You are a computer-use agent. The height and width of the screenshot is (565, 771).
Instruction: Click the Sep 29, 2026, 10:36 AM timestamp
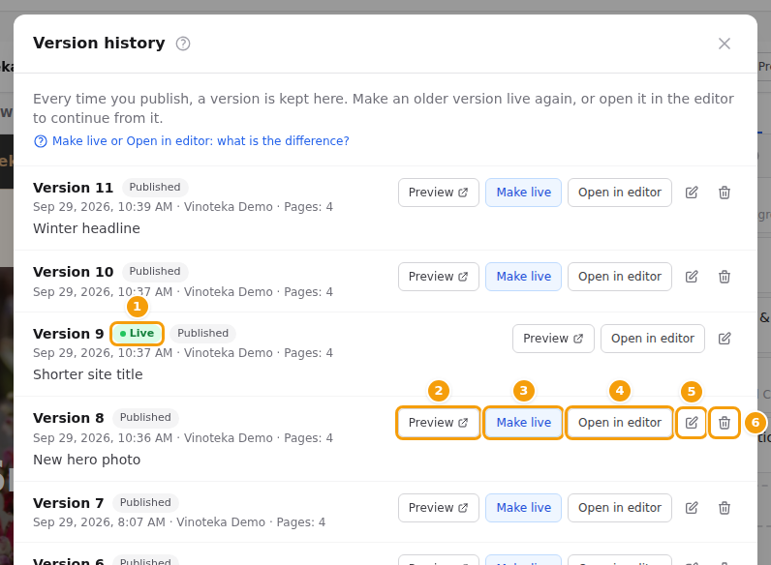tap(103, 437)
